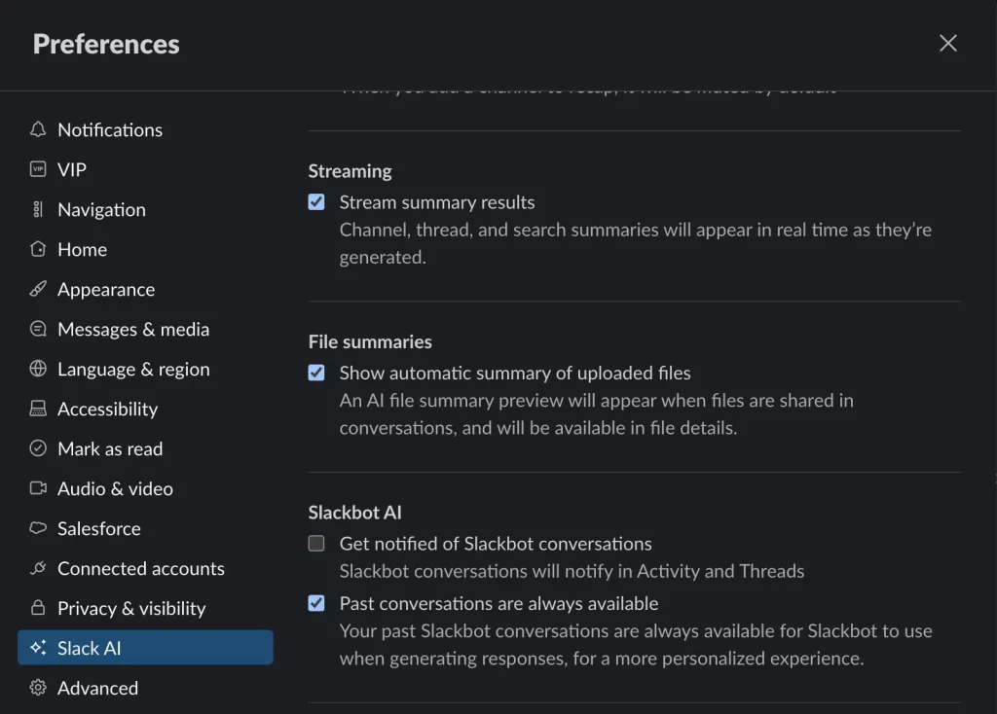Go to the Salesforce preferences section
997x714 pixels.
98,528
